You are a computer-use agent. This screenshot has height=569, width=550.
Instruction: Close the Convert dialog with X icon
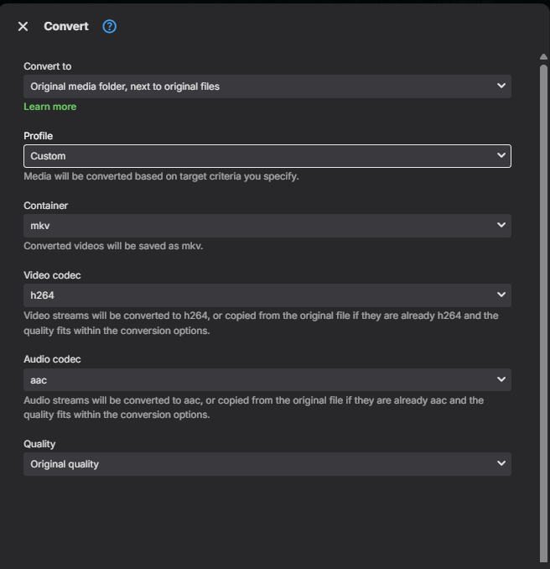[x=23, y=27]
